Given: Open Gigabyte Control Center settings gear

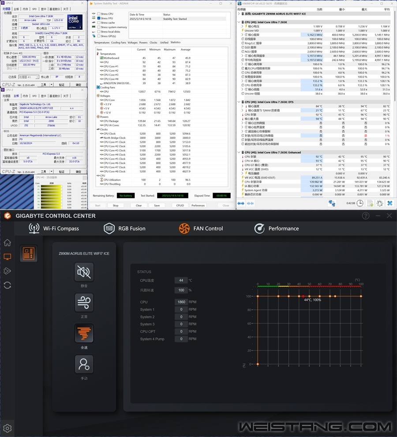Looking at the screenshot, I should coord(7,428).
